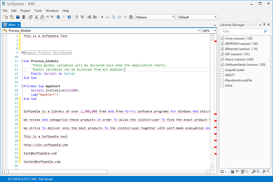
Task: Click the Decrease indent icon
Action: [x=89, y=17]
